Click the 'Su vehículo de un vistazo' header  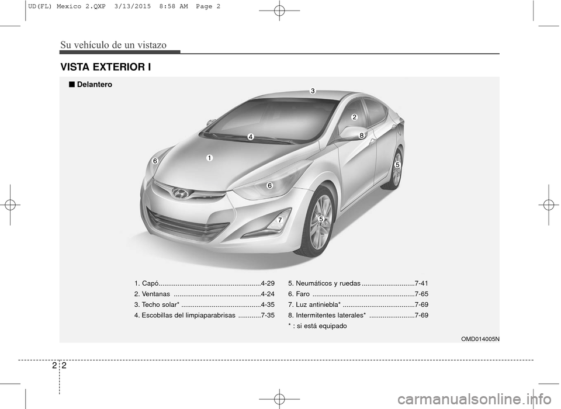tap(113, 45)
